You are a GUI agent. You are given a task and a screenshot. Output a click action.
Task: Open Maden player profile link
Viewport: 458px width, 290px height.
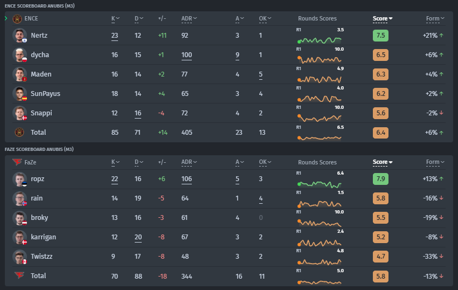pyautogui.click(x=41, y=74)
